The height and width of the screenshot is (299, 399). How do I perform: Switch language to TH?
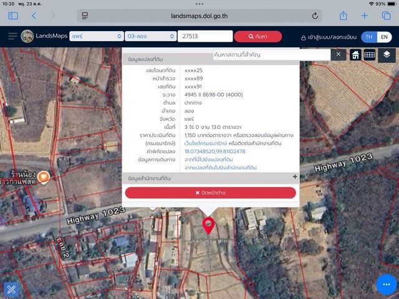[x=370, y=37]
